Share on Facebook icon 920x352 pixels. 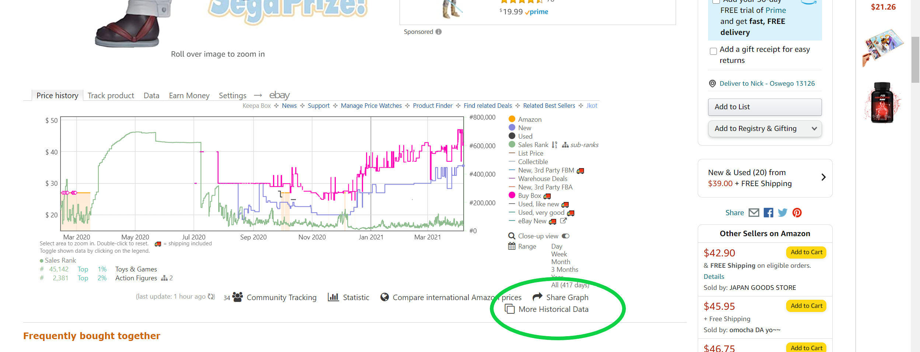tap(769, 213)
